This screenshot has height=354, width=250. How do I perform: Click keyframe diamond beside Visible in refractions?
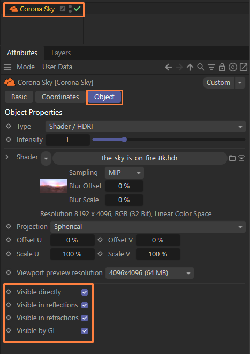[x=9, y=318]
